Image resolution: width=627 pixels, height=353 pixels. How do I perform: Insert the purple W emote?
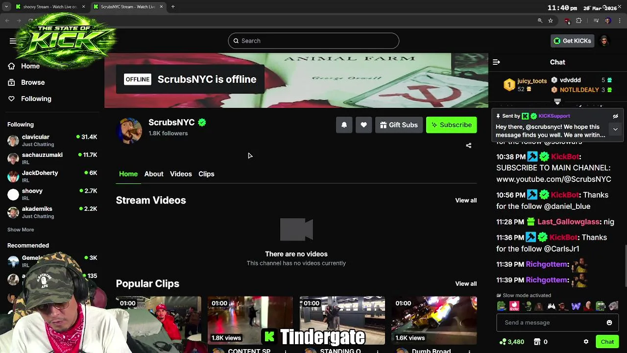pyautogui.click(x=576, y=306)
